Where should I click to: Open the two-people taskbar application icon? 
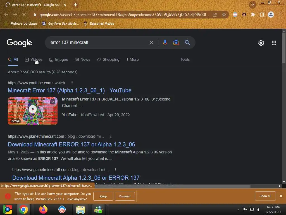(99, 209)
